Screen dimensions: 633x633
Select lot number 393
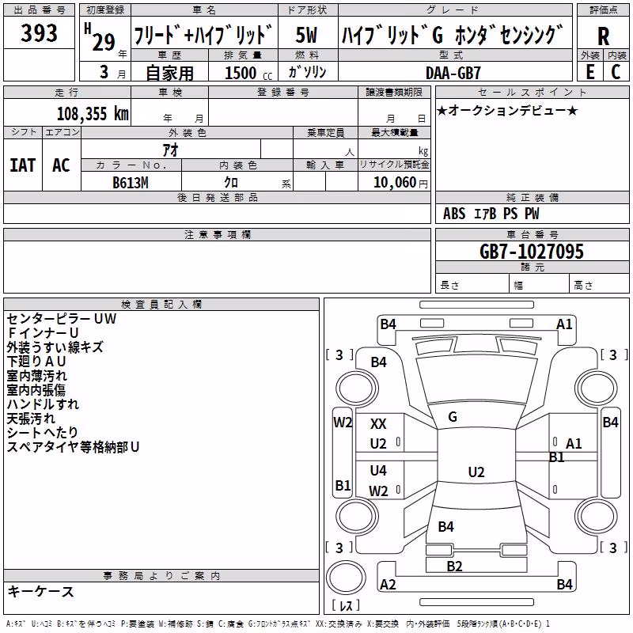click(x=39, y=32)
